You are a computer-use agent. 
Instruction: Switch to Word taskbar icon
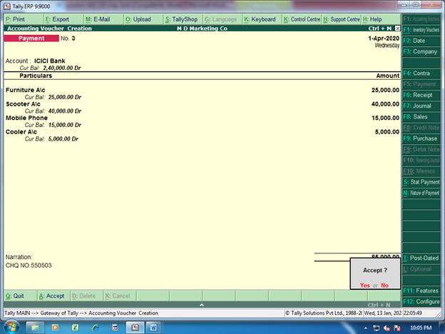tap(153, 328)
